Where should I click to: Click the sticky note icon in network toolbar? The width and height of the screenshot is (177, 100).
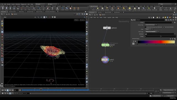tap(165, 17)
